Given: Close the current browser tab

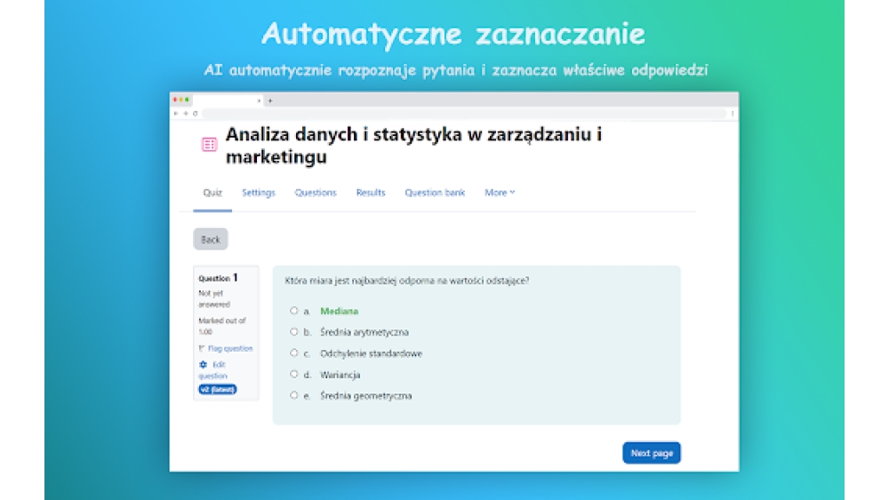Looking at the screenshot, I should point(259,100).
